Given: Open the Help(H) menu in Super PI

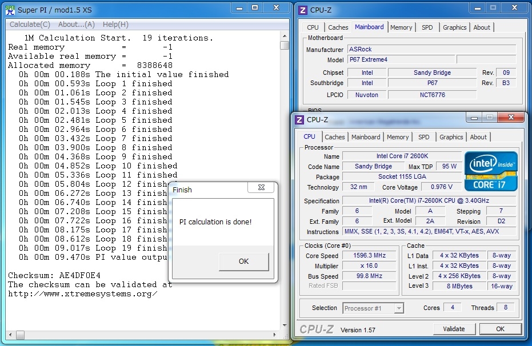Looking at the screenshot, I should [115, 25].
